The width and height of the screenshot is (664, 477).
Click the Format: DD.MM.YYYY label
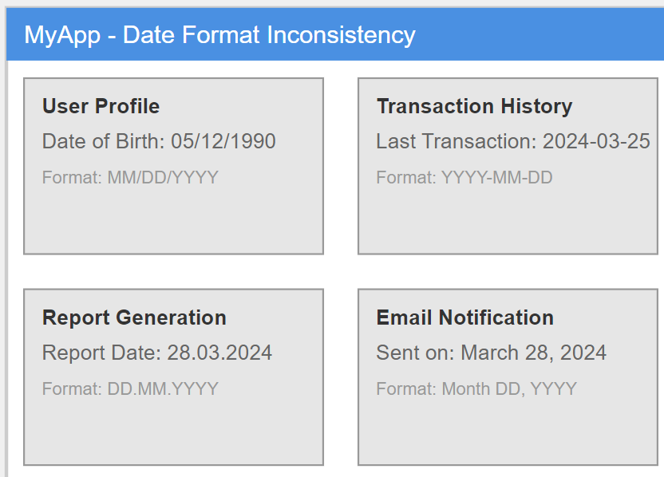[x=130, y=388]
